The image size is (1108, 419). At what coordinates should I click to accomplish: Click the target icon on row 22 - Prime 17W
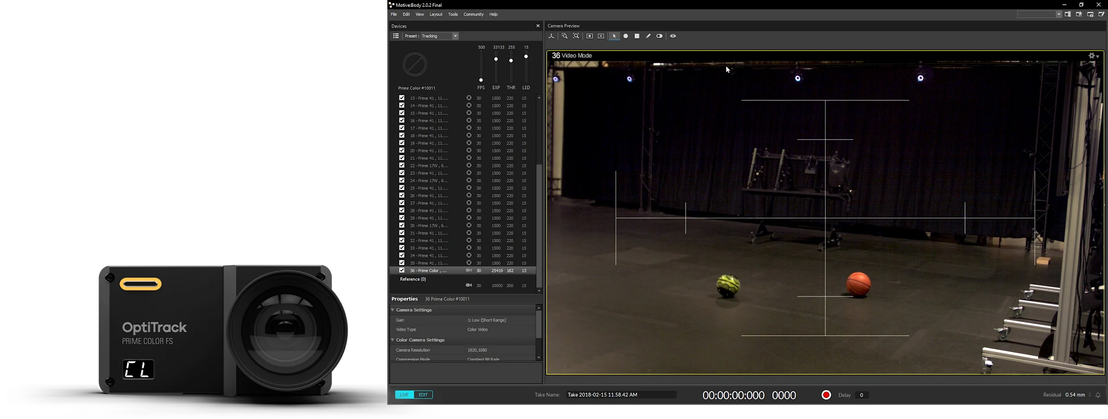[x=469, y=165]
